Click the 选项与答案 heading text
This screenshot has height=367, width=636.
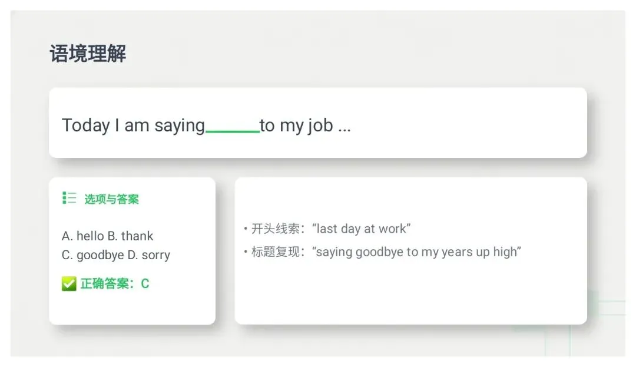[x=111, y=199]
